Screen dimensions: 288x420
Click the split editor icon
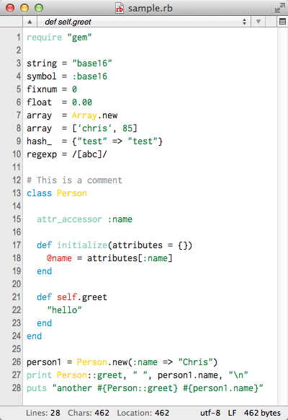[282, 22]
